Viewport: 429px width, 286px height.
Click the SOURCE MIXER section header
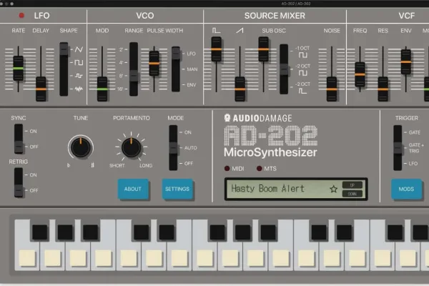275,16
